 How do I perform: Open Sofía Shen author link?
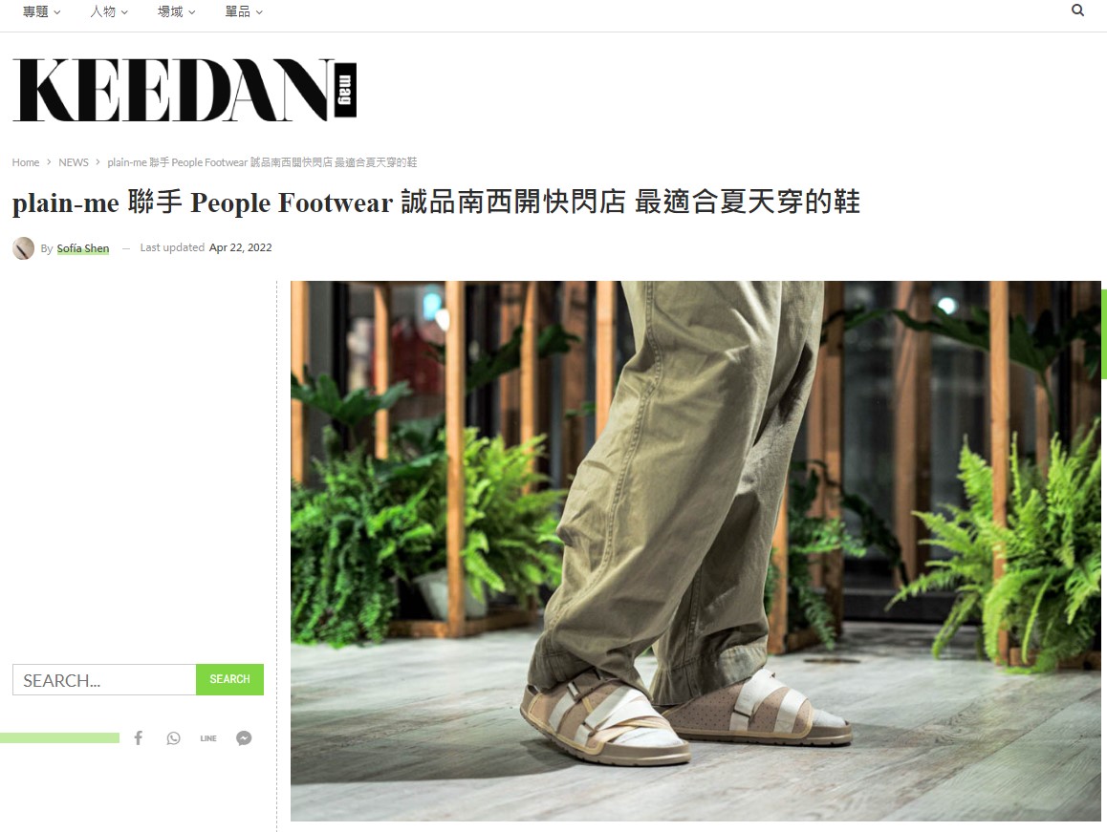[82, 248]
